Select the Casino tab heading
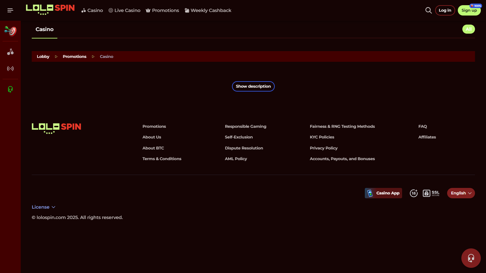This screenshot has width=486, height=273. click(45, 29)
